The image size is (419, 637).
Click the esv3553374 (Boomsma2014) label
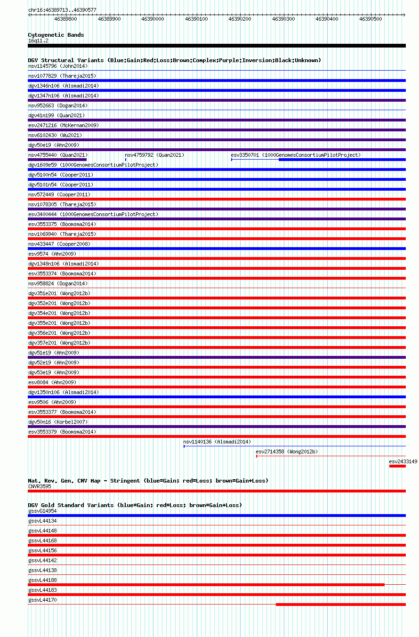point(62,274)
